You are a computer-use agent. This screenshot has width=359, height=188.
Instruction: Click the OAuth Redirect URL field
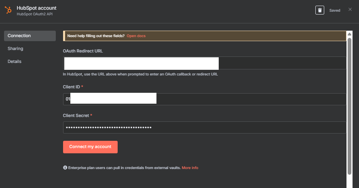tap(205, 63)
